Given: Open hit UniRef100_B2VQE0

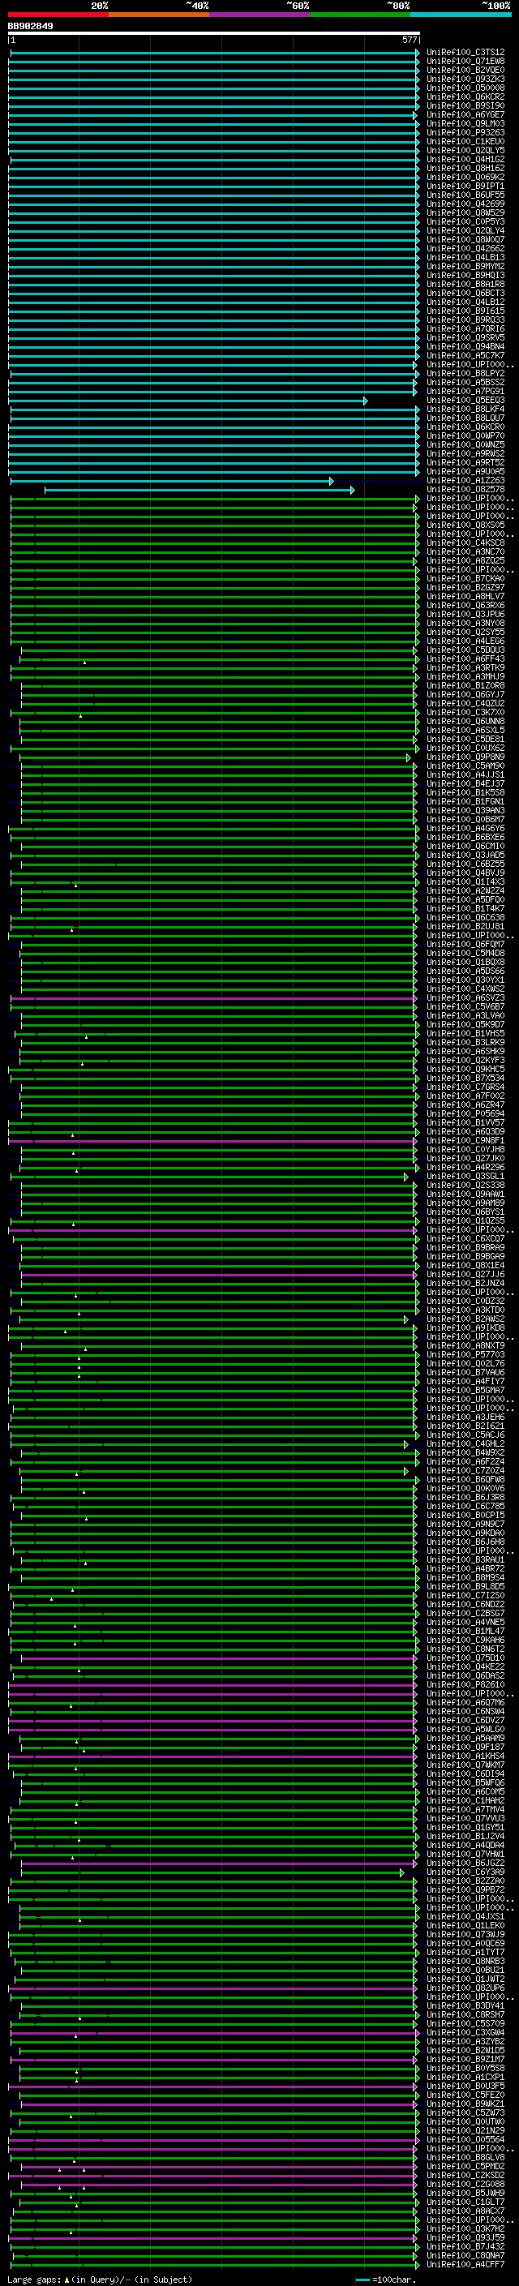Looking at the screenshot, I should [465, 70].
